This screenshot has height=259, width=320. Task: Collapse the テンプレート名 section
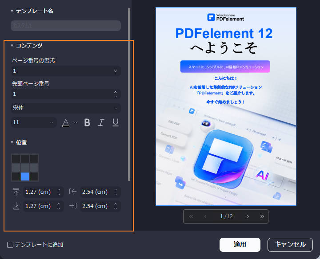click(x=12, y=11)
